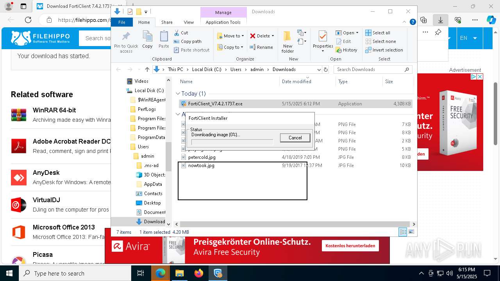
Task: Sort files by Date modified column
Action: 296,82
